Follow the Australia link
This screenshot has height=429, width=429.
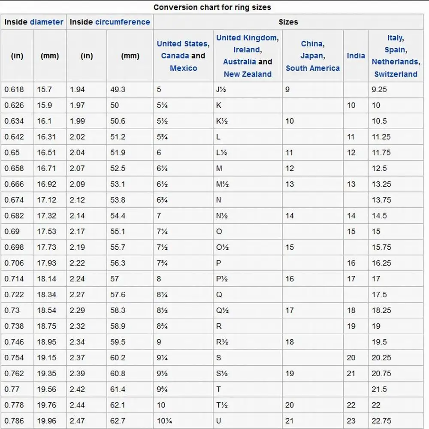point(239,62)
